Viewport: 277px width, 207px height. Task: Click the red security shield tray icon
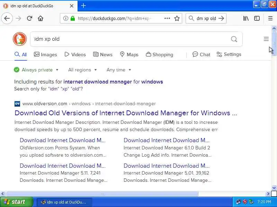click(245, 202)
